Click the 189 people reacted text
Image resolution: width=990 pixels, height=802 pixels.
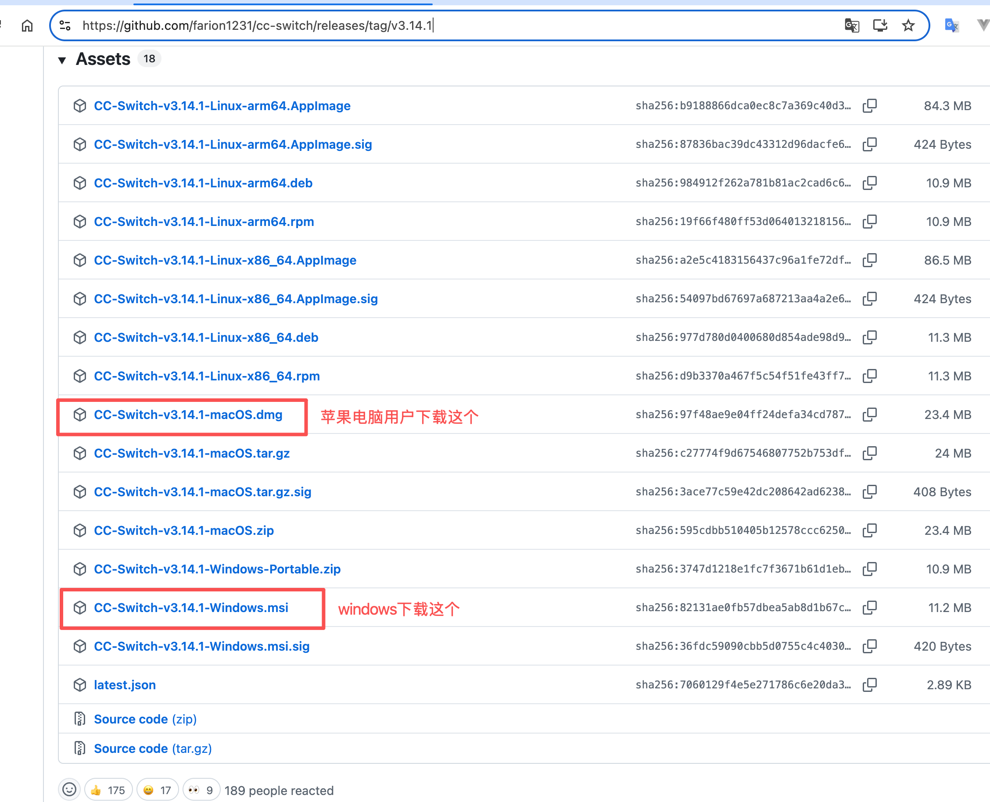(279, 791)
